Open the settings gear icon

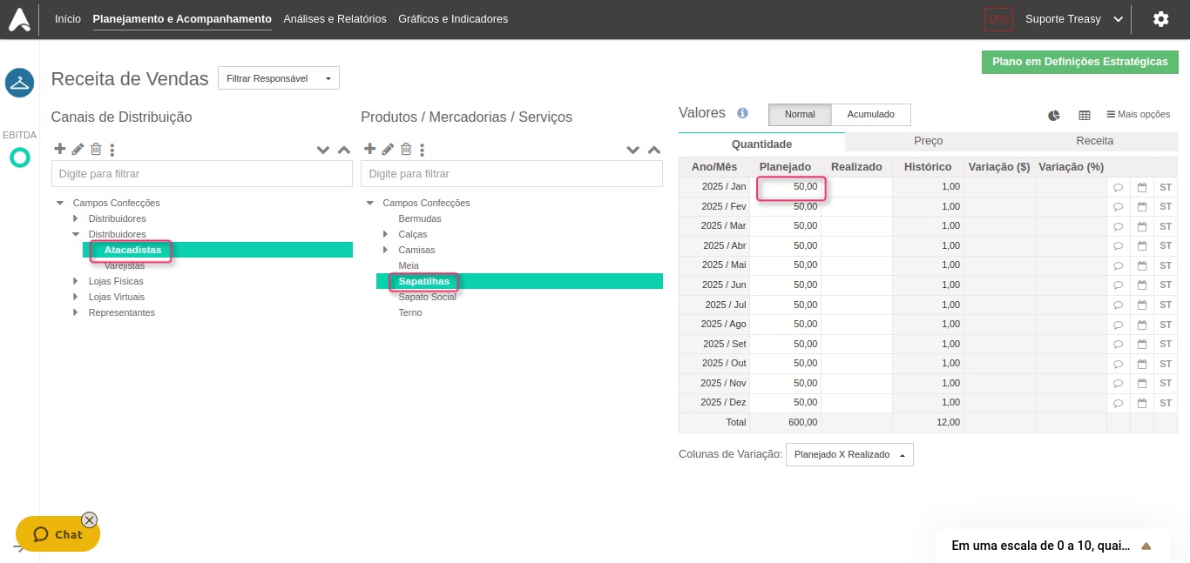[x=1160, y=19]
